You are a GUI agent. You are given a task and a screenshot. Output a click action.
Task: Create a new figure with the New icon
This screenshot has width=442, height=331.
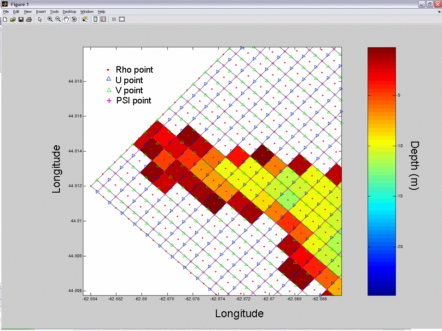coord(5,19)
